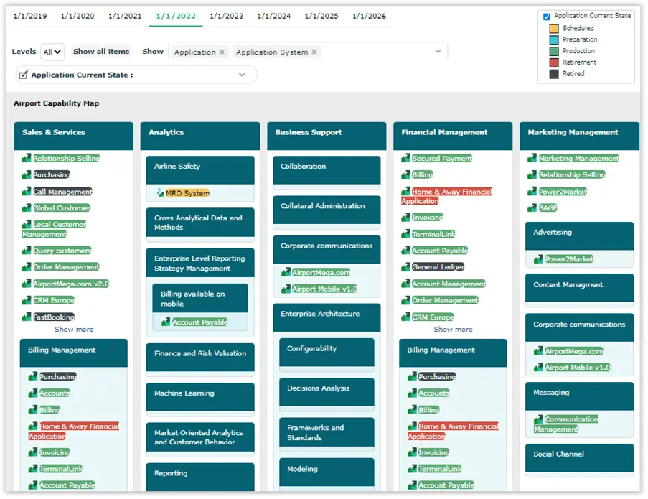Open the Levels dropdown set to All
The width and height of the screenshot is (648, 499).
tap(52, 52)
